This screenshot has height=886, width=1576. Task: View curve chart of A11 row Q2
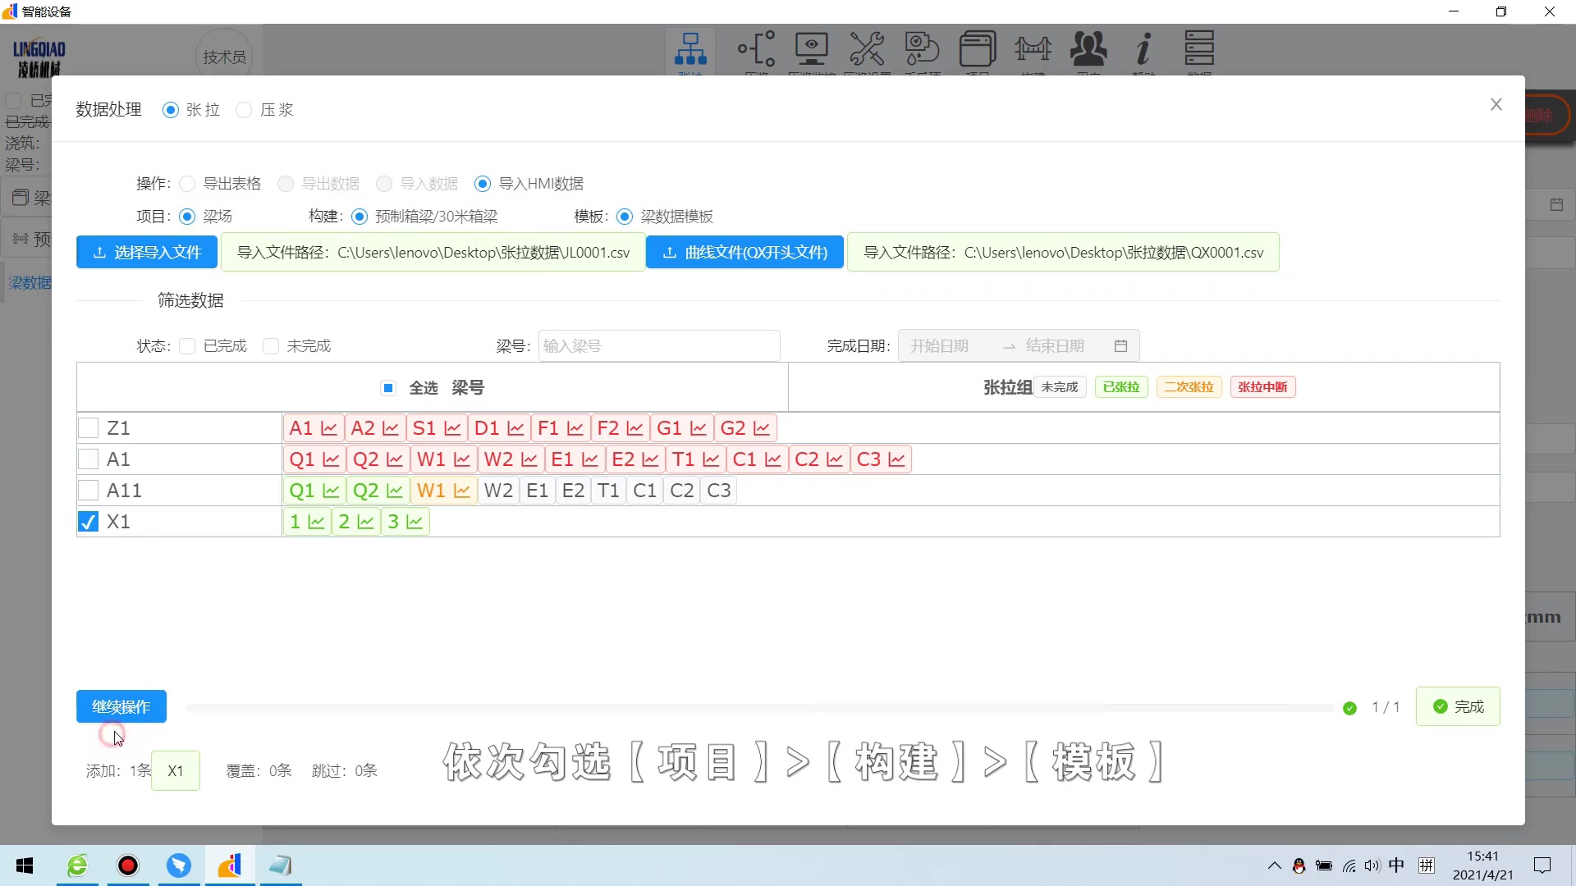coord(395,491)
